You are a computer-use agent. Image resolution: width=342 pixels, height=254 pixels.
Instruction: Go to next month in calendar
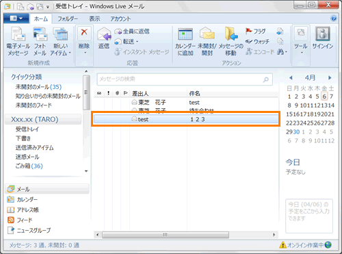click(x=330, y=78)
